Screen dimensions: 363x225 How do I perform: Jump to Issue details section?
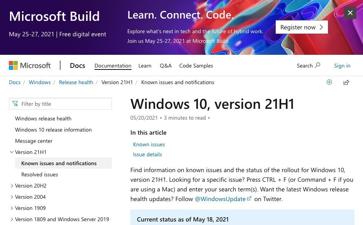tap(147, 154)
